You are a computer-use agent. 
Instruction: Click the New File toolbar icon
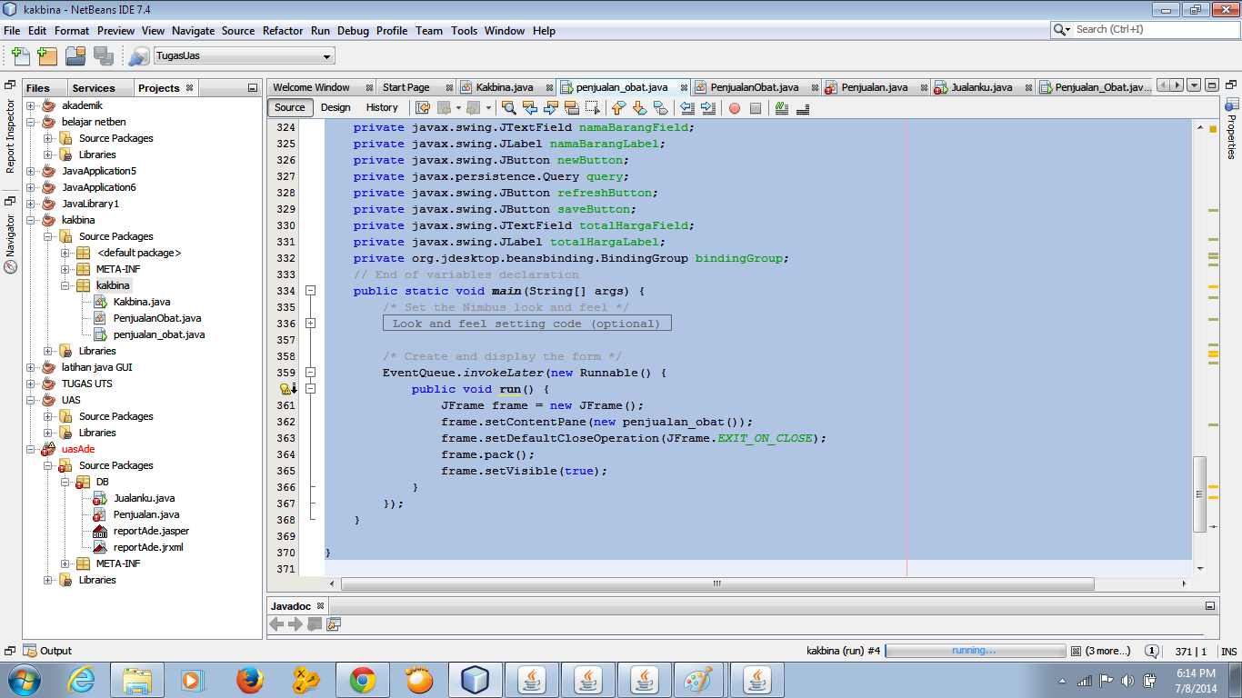pos(19,55)
